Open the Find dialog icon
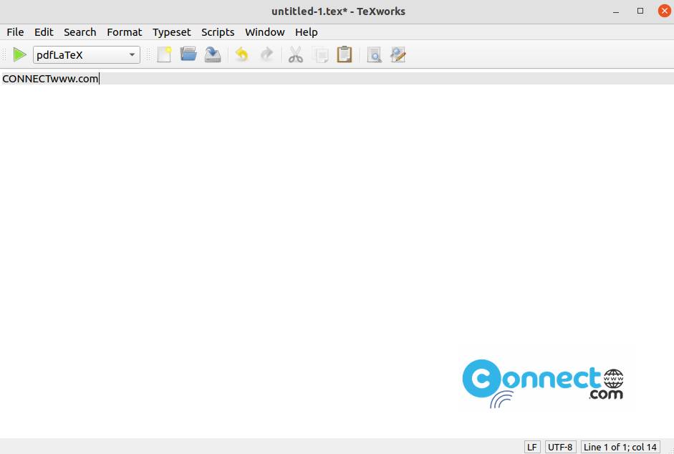The image size is (674, 454). tap(374, 54)
